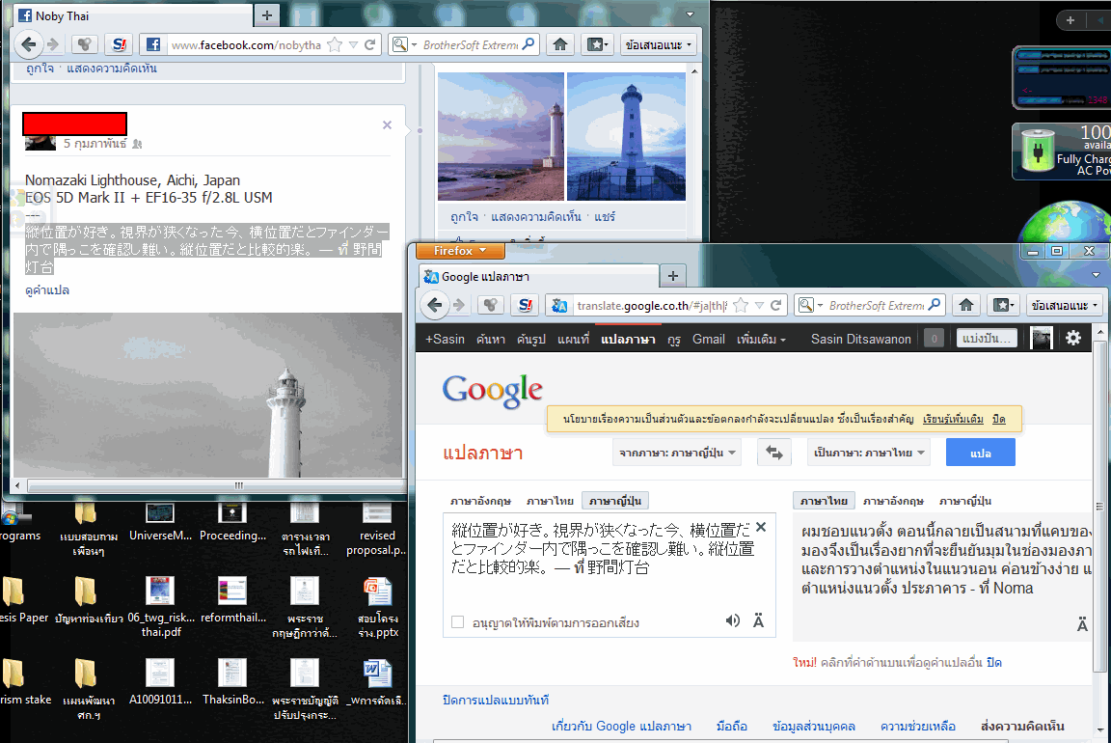The image size is (1111, 743).
Task: Open ค้นรูป in Google navigation bar
Action: [531, 339]
